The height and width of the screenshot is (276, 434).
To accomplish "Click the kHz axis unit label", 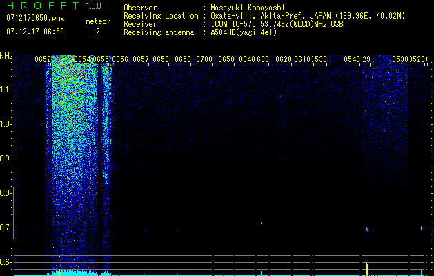I will 6,56.
